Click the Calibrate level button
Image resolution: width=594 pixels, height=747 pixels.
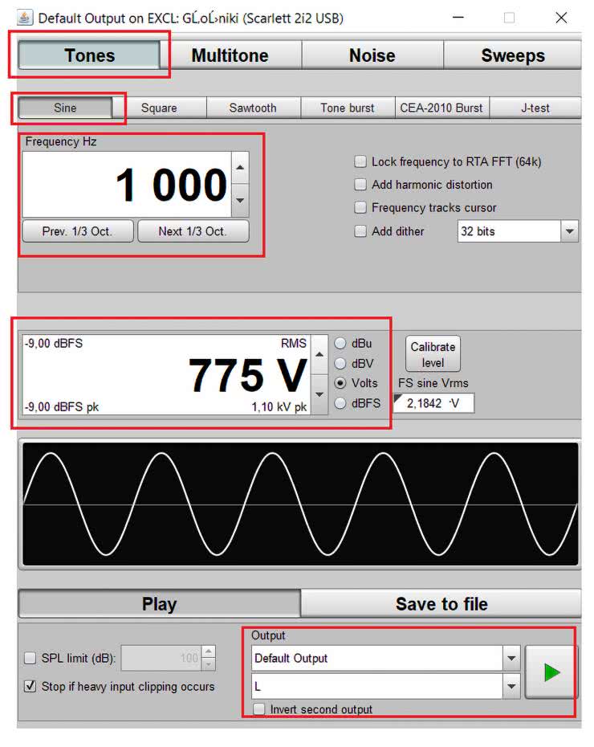433,354
